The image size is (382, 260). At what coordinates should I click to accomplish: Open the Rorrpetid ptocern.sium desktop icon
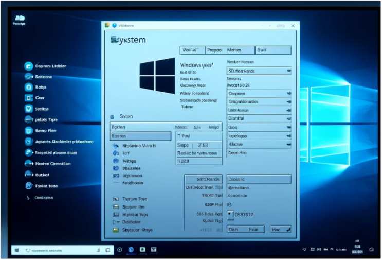(x=28, y=153)
